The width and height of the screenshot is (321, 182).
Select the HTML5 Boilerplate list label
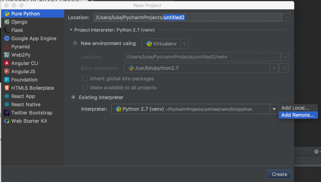pyautogui.click(x=33, y=88)
